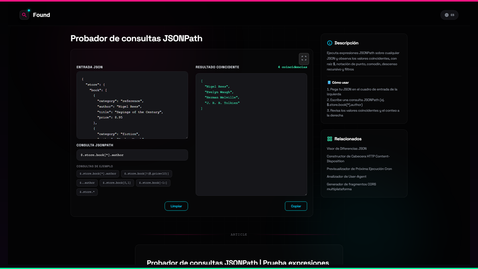Open Visor de Diferencias JSON link
This screenshot has height=269, width=478.
pos(347,149)
